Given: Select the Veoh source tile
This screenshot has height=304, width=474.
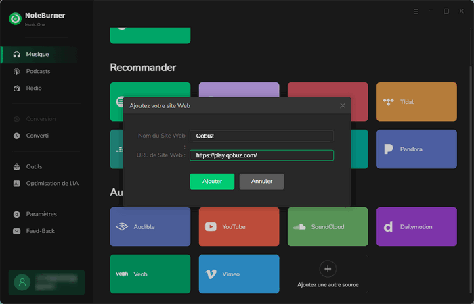Looking at the screenshot, I should (x=150, y=274).
